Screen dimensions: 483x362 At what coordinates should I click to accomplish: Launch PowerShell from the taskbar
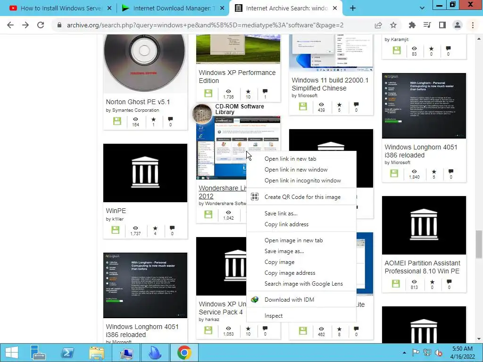pos(67,353)
